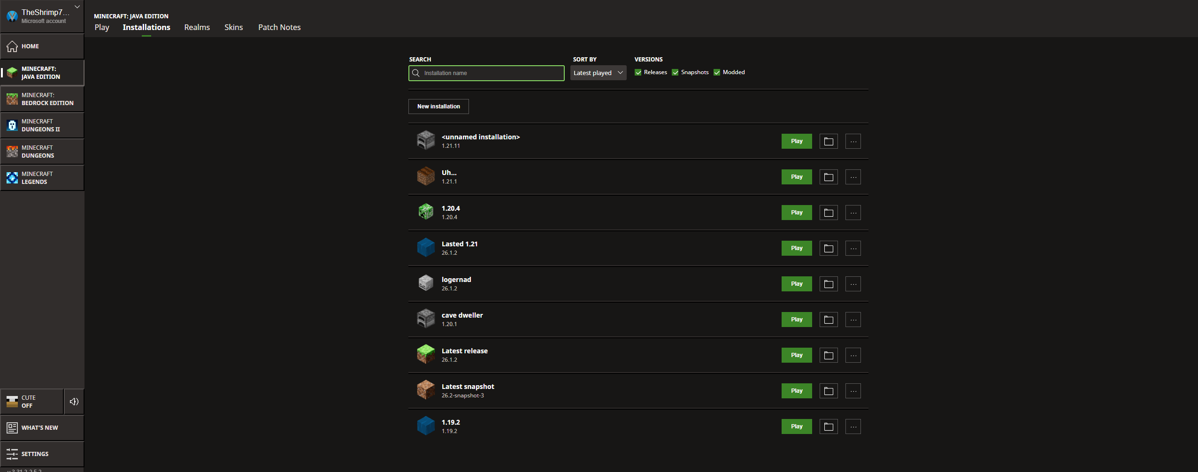The image size is (1198, 472).
Task: Select Minecraft Dungeons in the sidebar
Action: pos(42,152)
